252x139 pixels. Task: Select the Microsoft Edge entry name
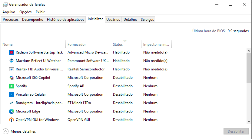point(28,111)
